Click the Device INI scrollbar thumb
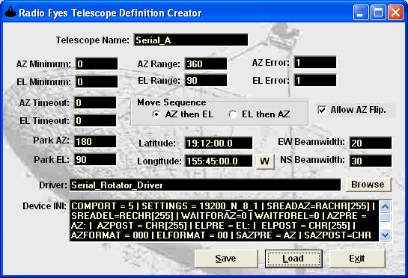The image size is (408, 278). (385, 217)
